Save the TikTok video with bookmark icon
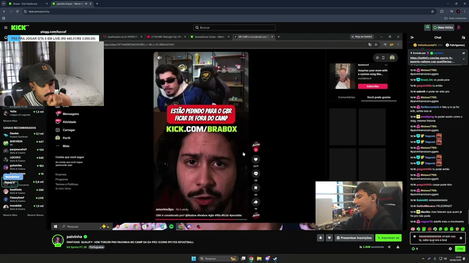 [256, 188]
